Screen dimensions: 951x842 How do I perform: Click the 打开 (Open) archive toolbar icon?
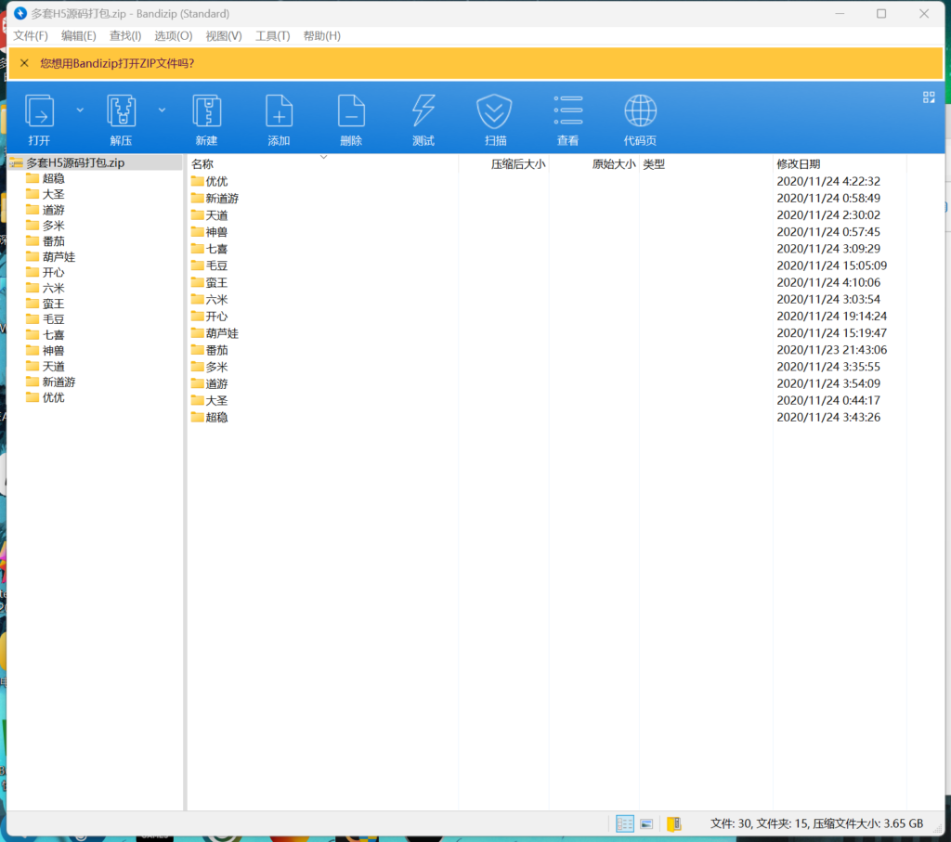click(39, 112)
